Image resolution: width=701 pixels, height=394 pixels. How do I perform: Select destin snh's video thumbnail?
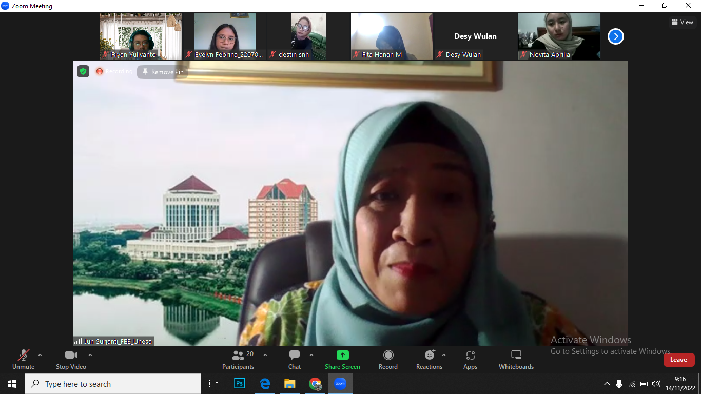point(308,36)
